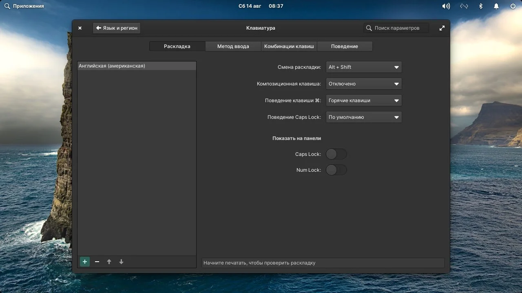The height and width of the screenshot is (293, 522).
Task: Enable the Caps Lock panel indicator toggle
Action: pyautogui.click(x=336, y=154)
